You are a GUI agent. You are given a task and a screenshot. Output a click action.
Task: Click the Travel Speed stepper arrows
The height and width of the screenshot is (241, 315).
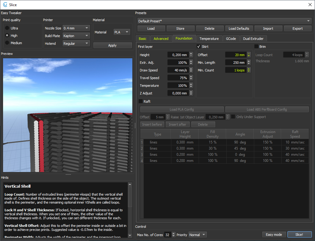click(x=191, y=78)
